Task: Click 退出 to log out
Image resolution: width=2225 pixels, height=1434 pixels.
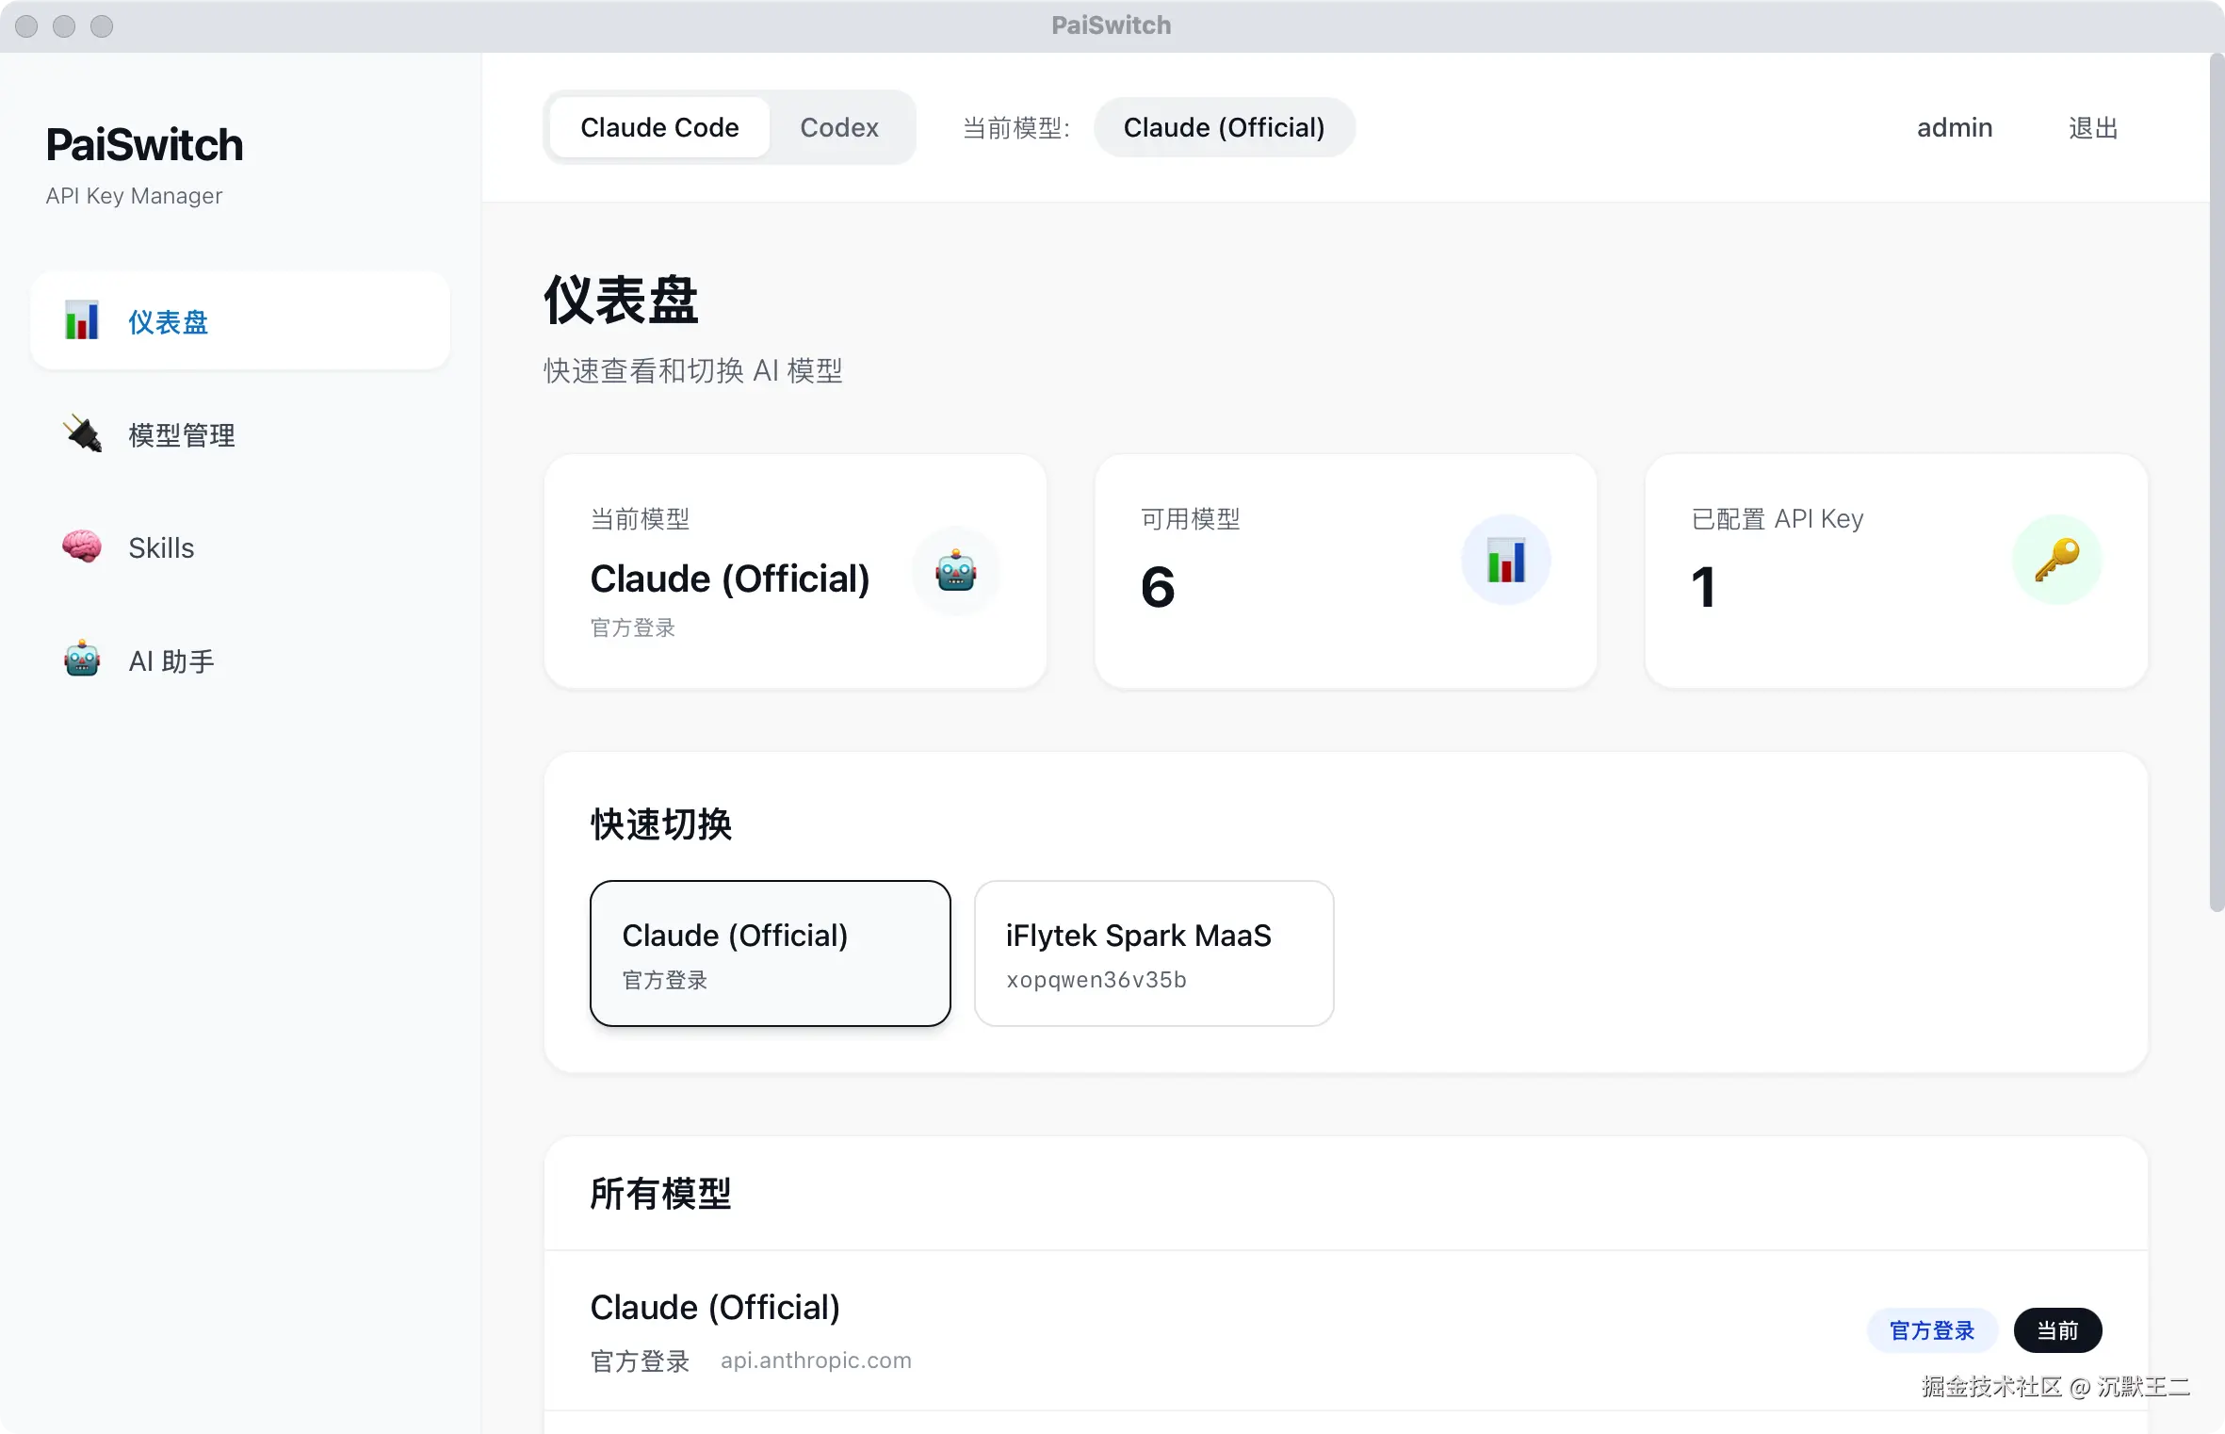Action: coord(2093,127)
